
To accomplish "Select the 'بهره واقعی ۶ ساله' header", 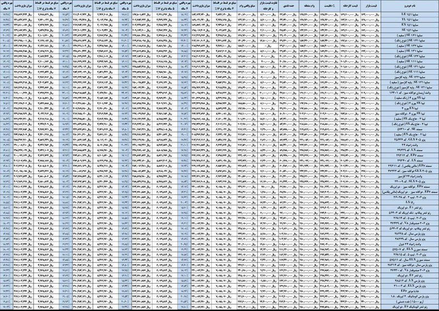I will [x=66, y=6].
